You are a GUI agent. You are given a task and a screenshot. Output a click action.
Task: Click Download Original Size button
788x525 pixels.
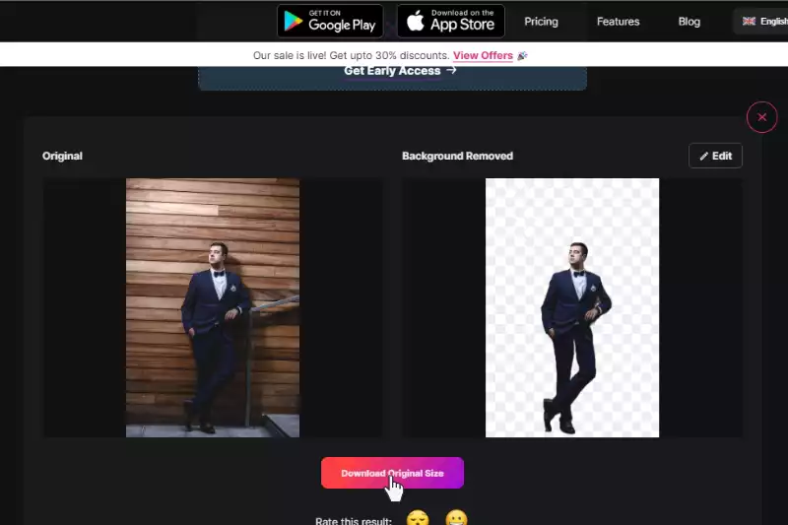(x=392, y=473)
